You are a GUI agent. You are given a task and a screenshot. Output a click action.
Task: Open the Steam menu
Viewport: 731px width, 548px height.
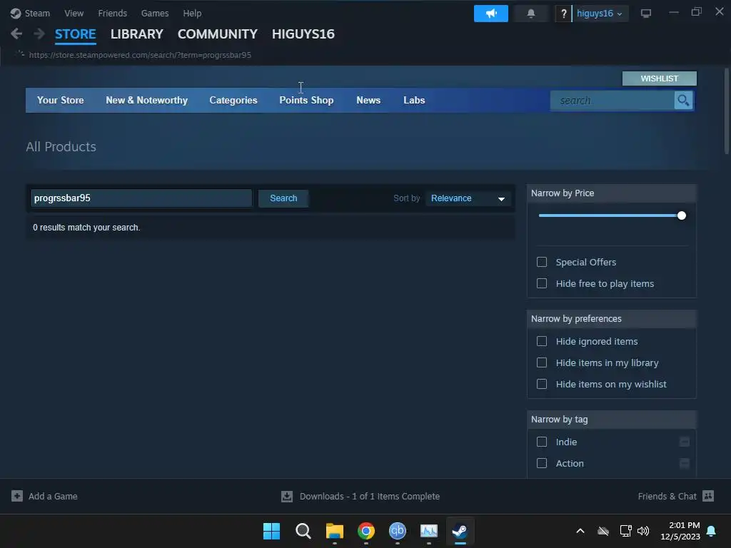click(37, 14)
